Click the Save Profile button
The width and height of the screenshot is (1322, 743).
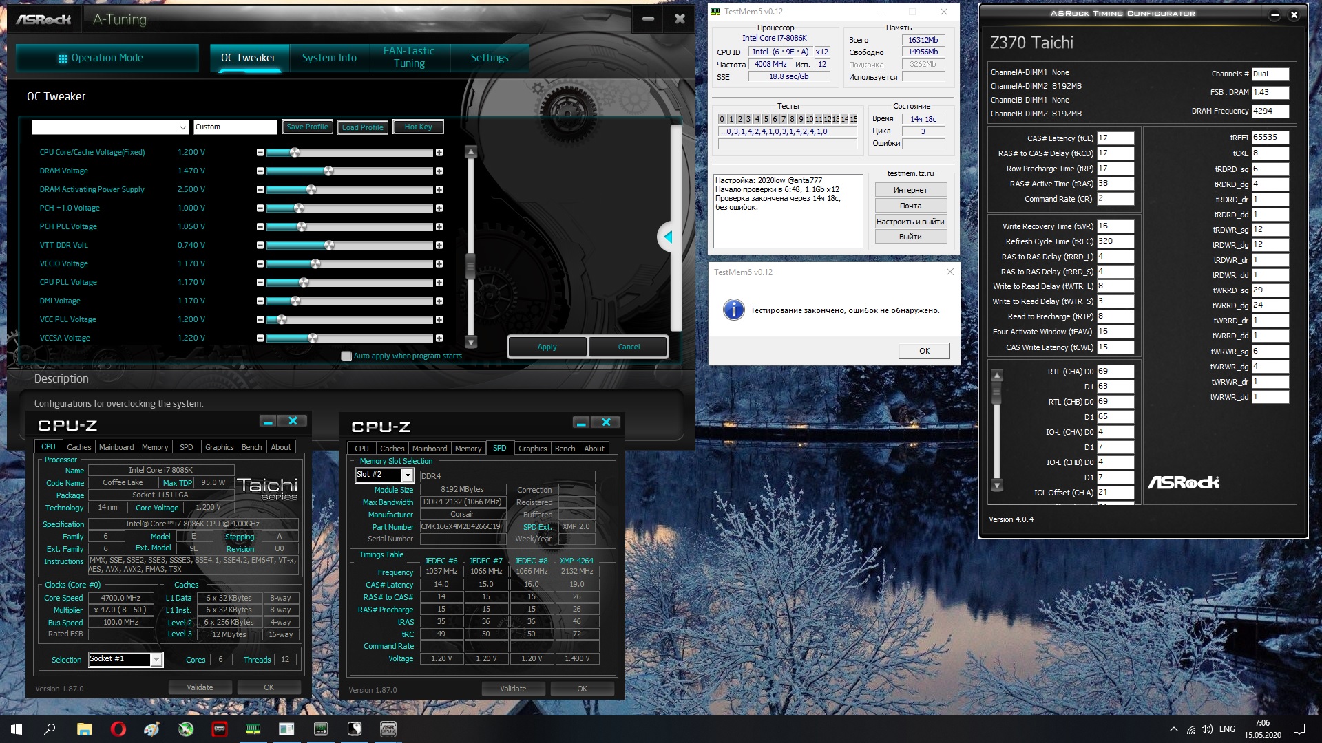307,127
